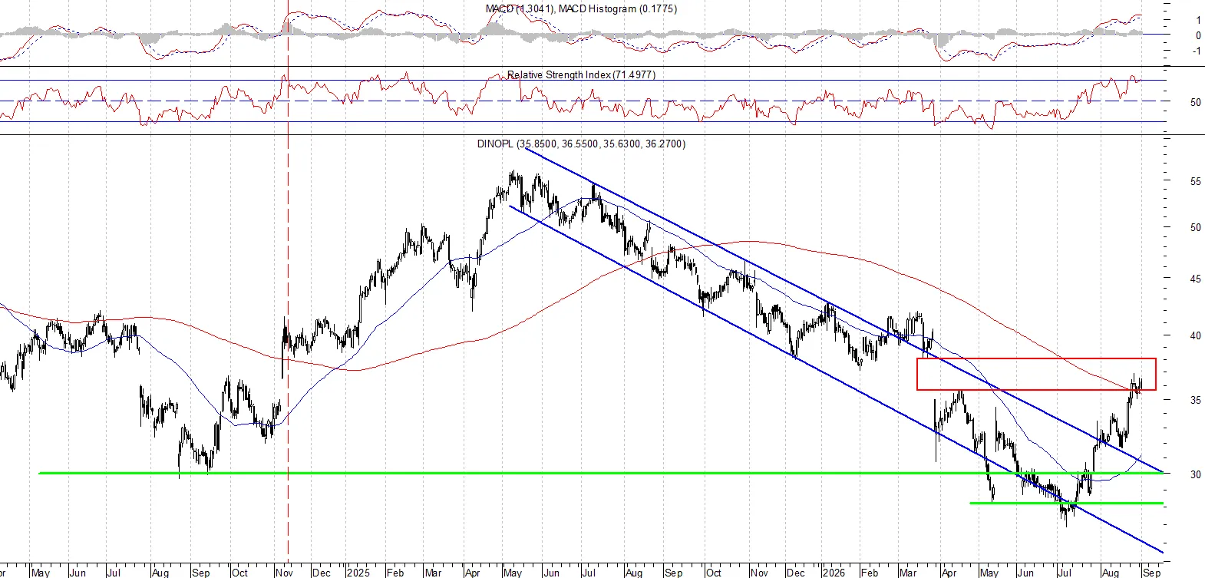Click the MACD indicator title text
Screen dimensions: 1205x578
pyautogui.click(x=581, y=8)
